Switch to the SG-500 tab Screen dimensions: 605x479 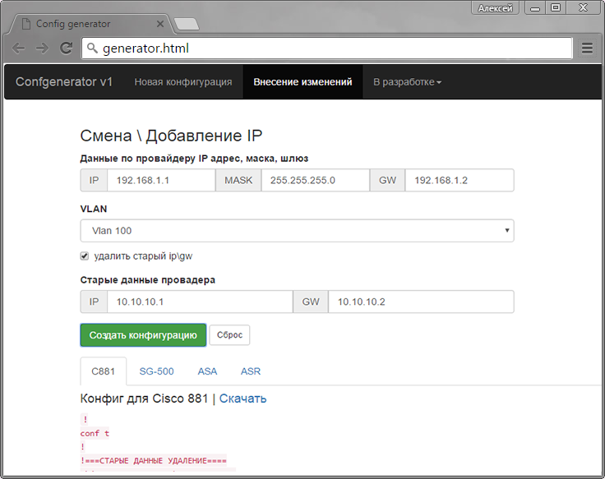[156, 371]
